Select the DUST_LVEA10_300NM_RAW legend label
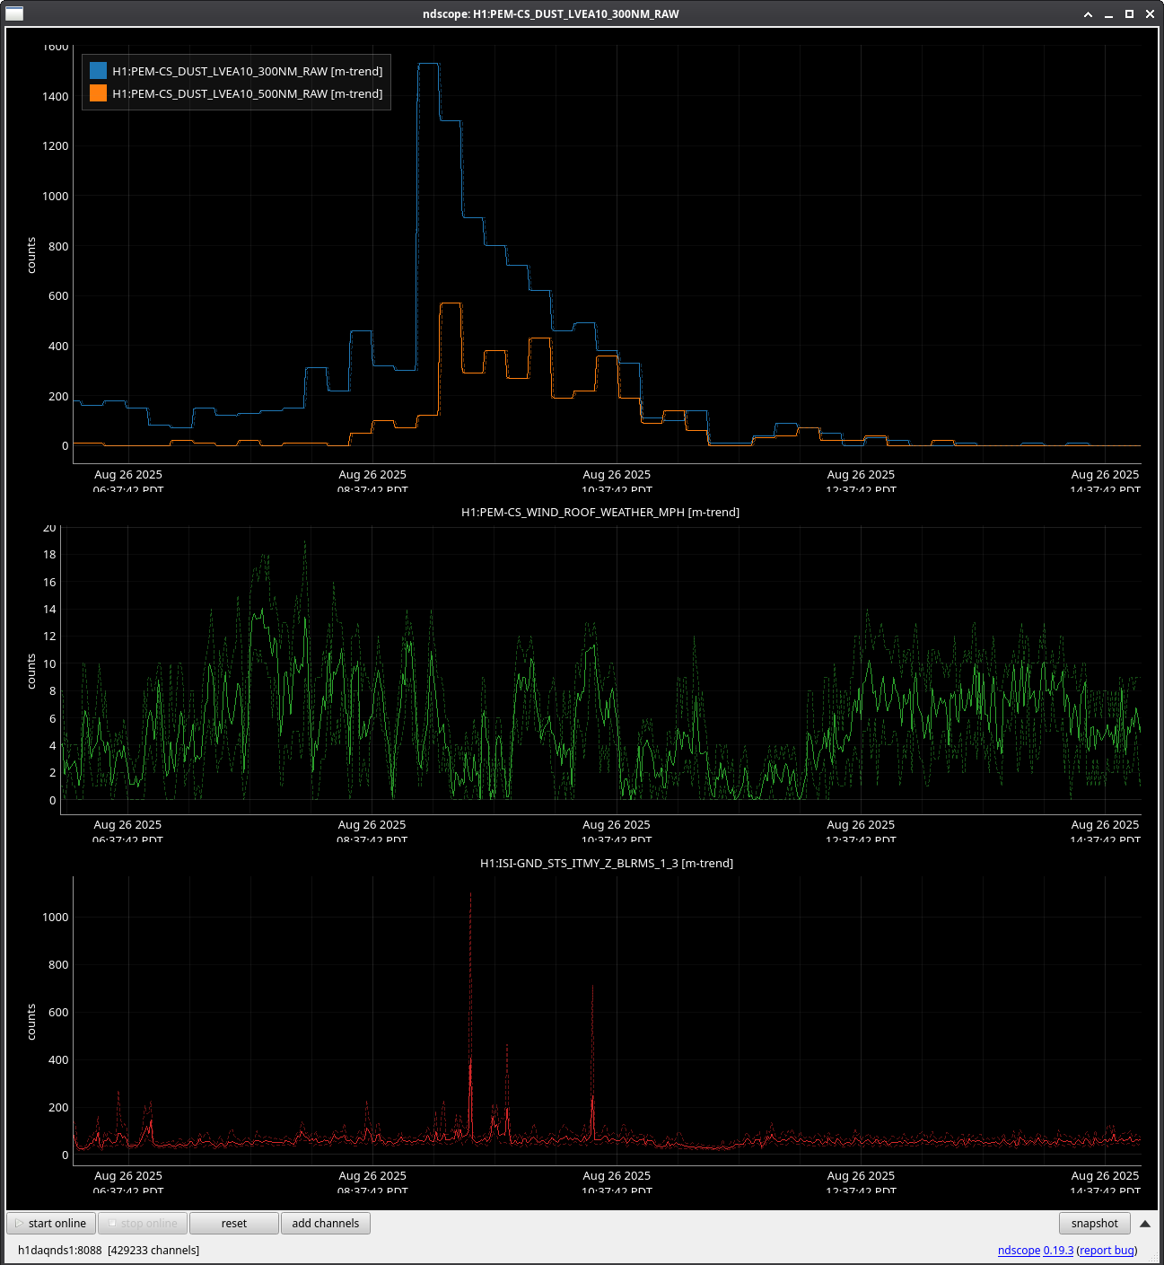Image resolution: width=1164 pixels, height=1265 pixels. coord(247,71)
